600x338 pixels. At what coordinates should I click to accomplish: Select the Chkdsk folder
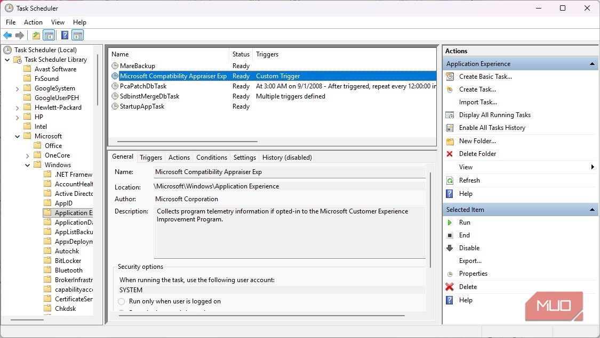click(65, 309)
